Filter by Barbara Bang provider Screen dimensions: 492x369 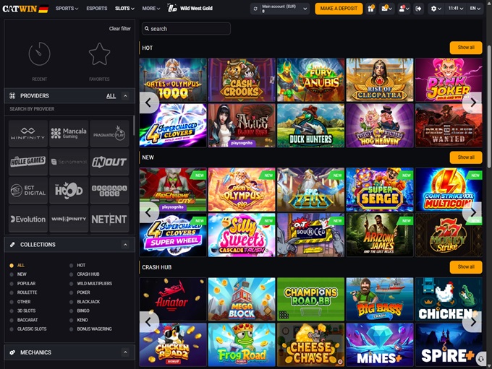[109, 191]
